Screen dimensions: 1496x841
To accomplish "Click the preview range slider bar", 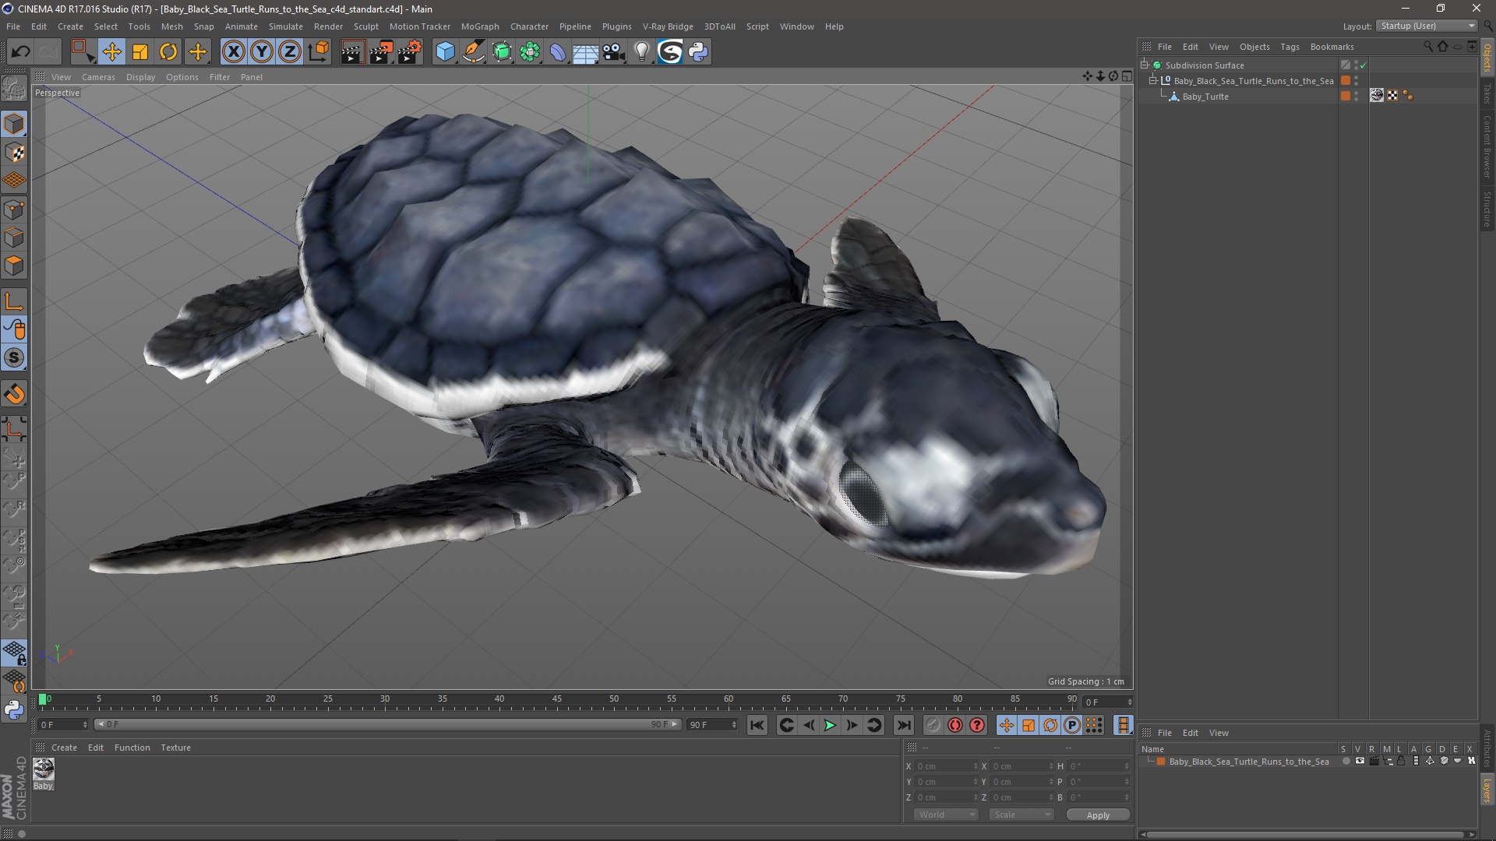I will 388,724.
